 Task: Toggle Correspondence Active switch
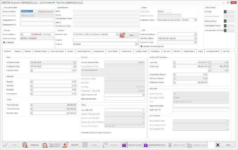click(x=229, y=30)
